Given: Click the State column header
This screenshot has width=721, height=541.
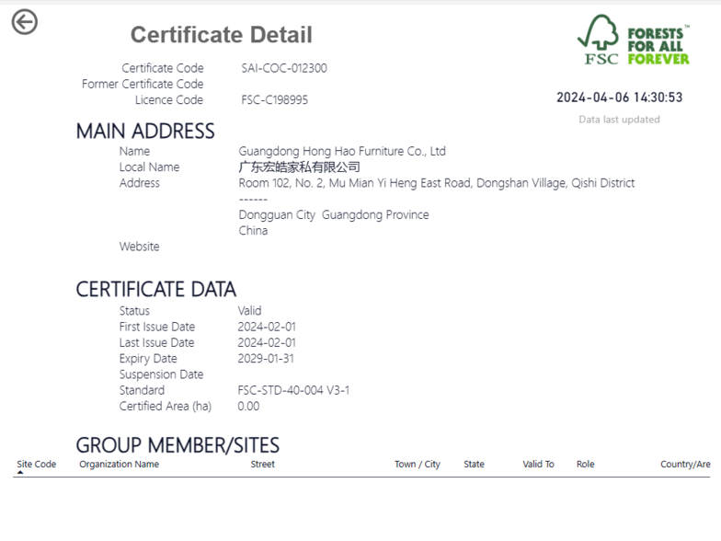Looking at the screenshot, I should coord(474,465).
